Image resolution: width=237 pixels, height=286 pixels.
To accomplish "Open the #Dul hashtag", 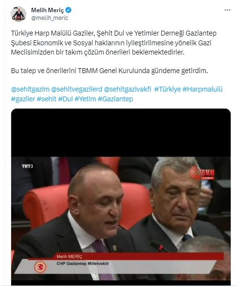I will [x=65, y=99].
